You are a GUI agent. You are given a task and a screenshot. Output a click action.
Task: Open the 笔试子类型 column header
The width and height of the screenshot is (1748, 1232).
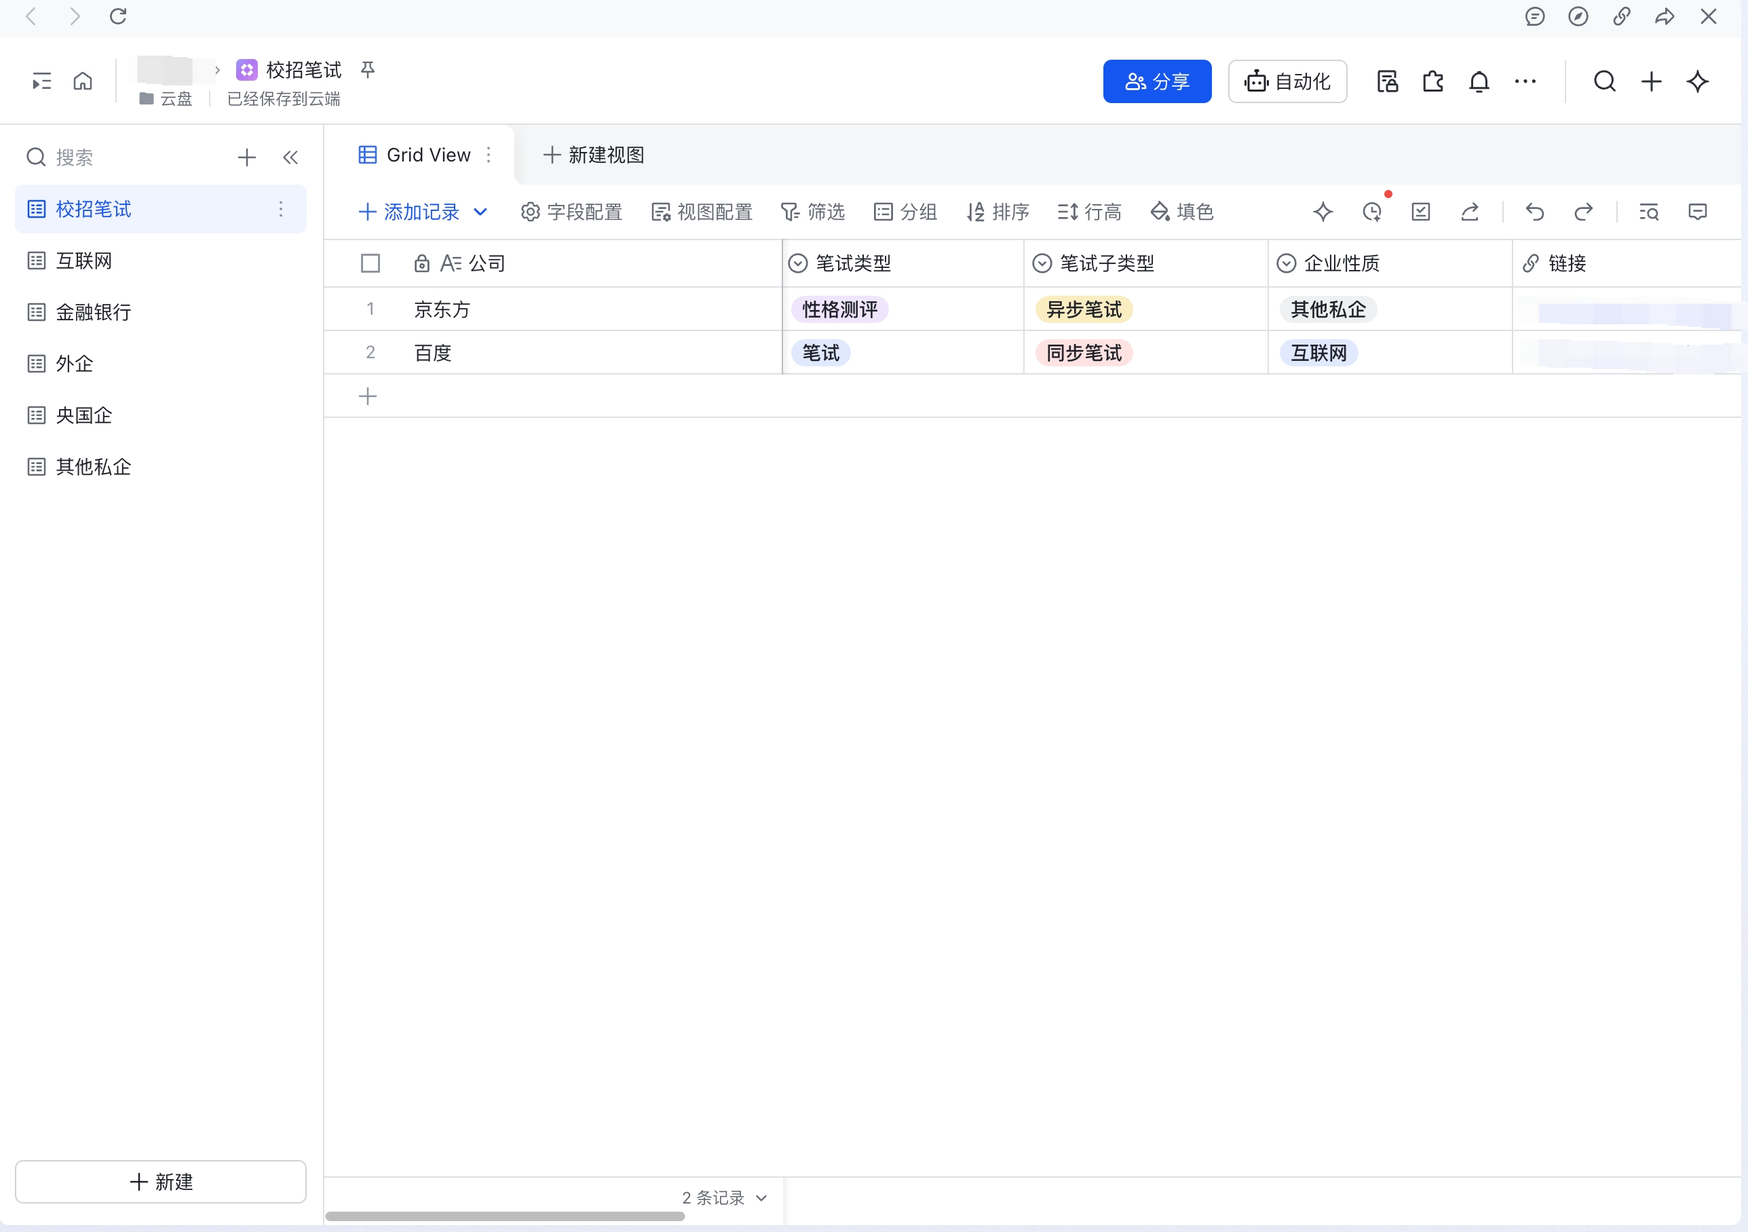1147,263
